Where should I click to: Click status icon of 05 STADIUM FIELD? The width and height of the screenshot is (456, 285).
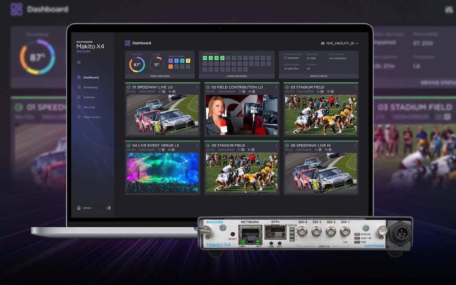(x=208, y=145)
